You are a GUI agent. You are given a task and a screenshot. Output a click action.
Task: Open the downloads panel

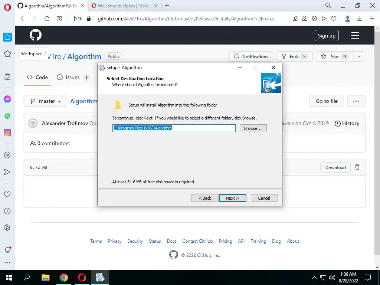coord(360,19)
